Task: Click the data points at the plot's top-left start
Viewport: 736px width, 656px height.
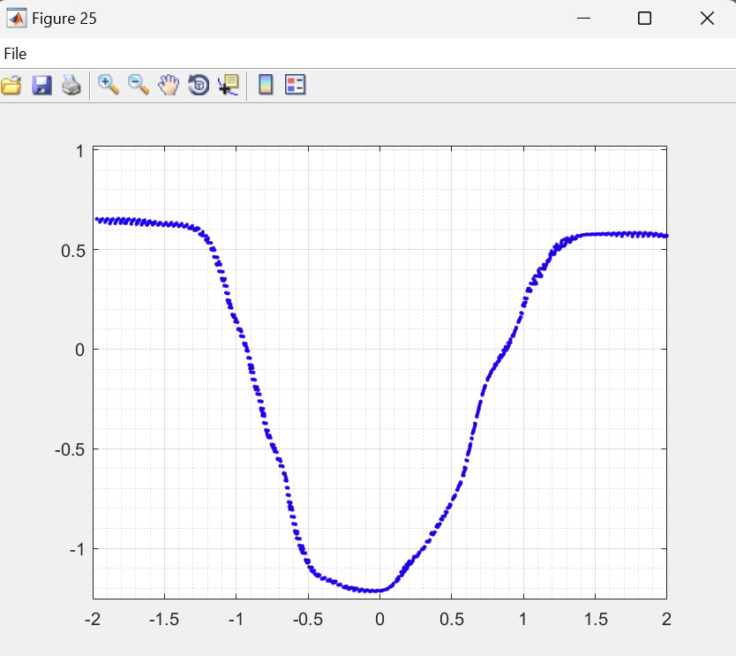Action: (99, 219)
